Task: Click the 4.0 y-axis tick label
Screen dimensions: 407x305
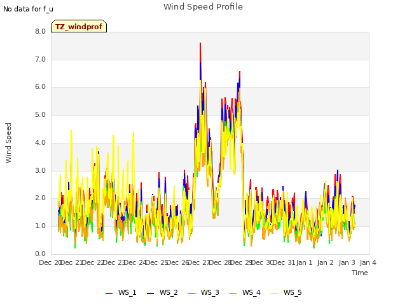Action: coord(41,142)
